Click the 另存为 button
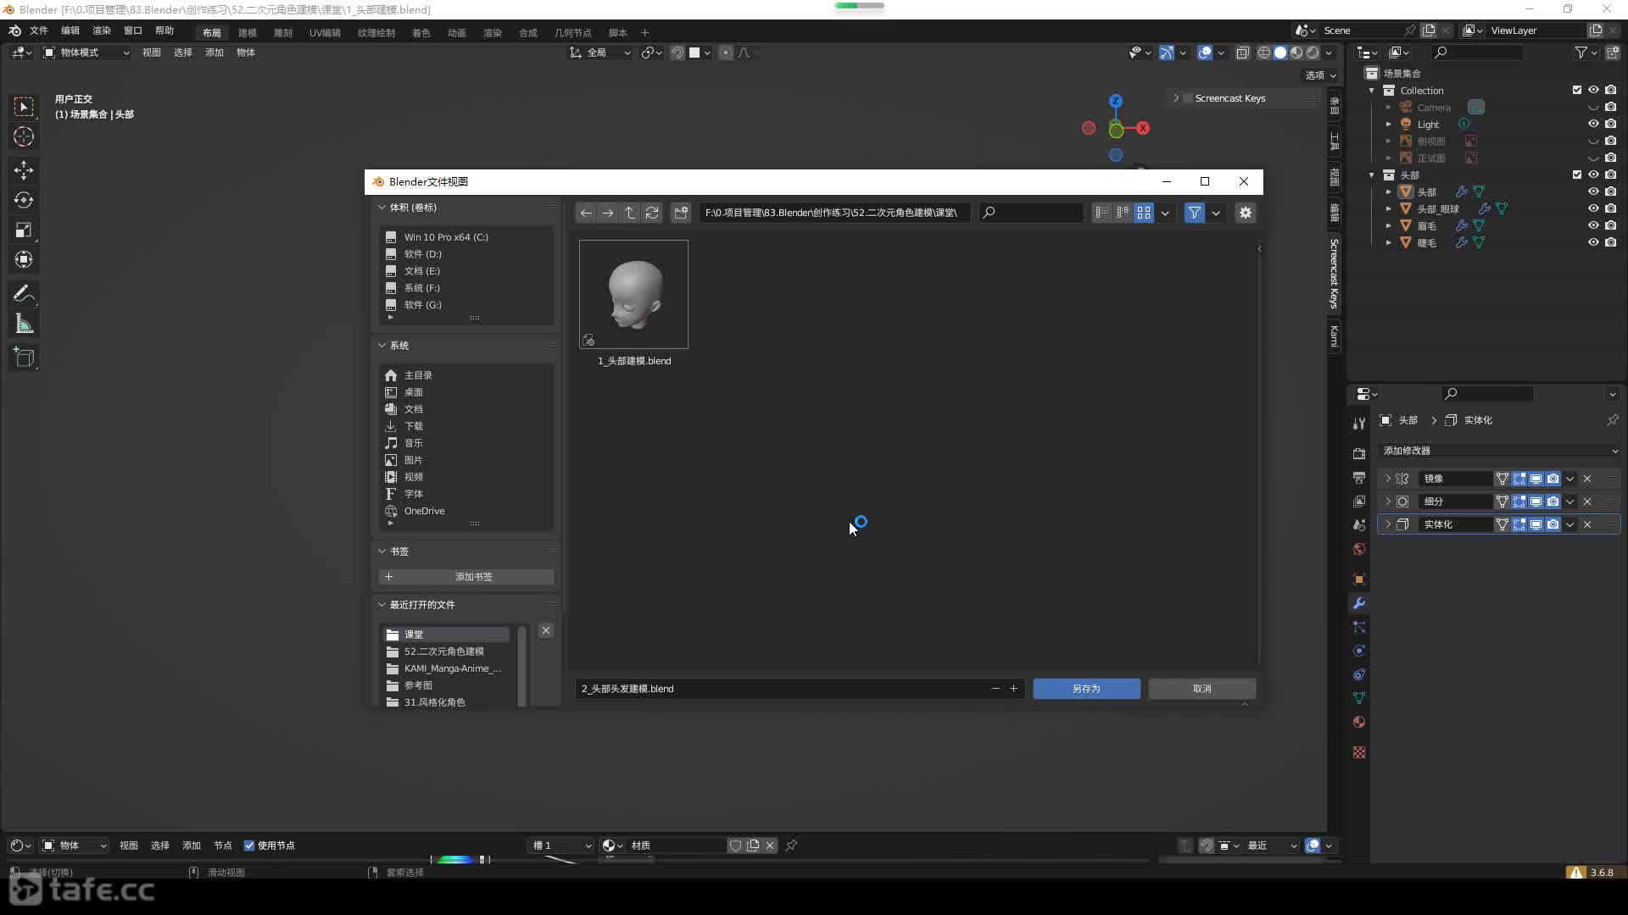The image size is (1628, 915). click(x=1086, y=689)
